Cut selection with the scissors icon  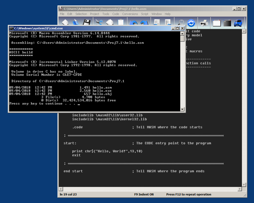99,22
